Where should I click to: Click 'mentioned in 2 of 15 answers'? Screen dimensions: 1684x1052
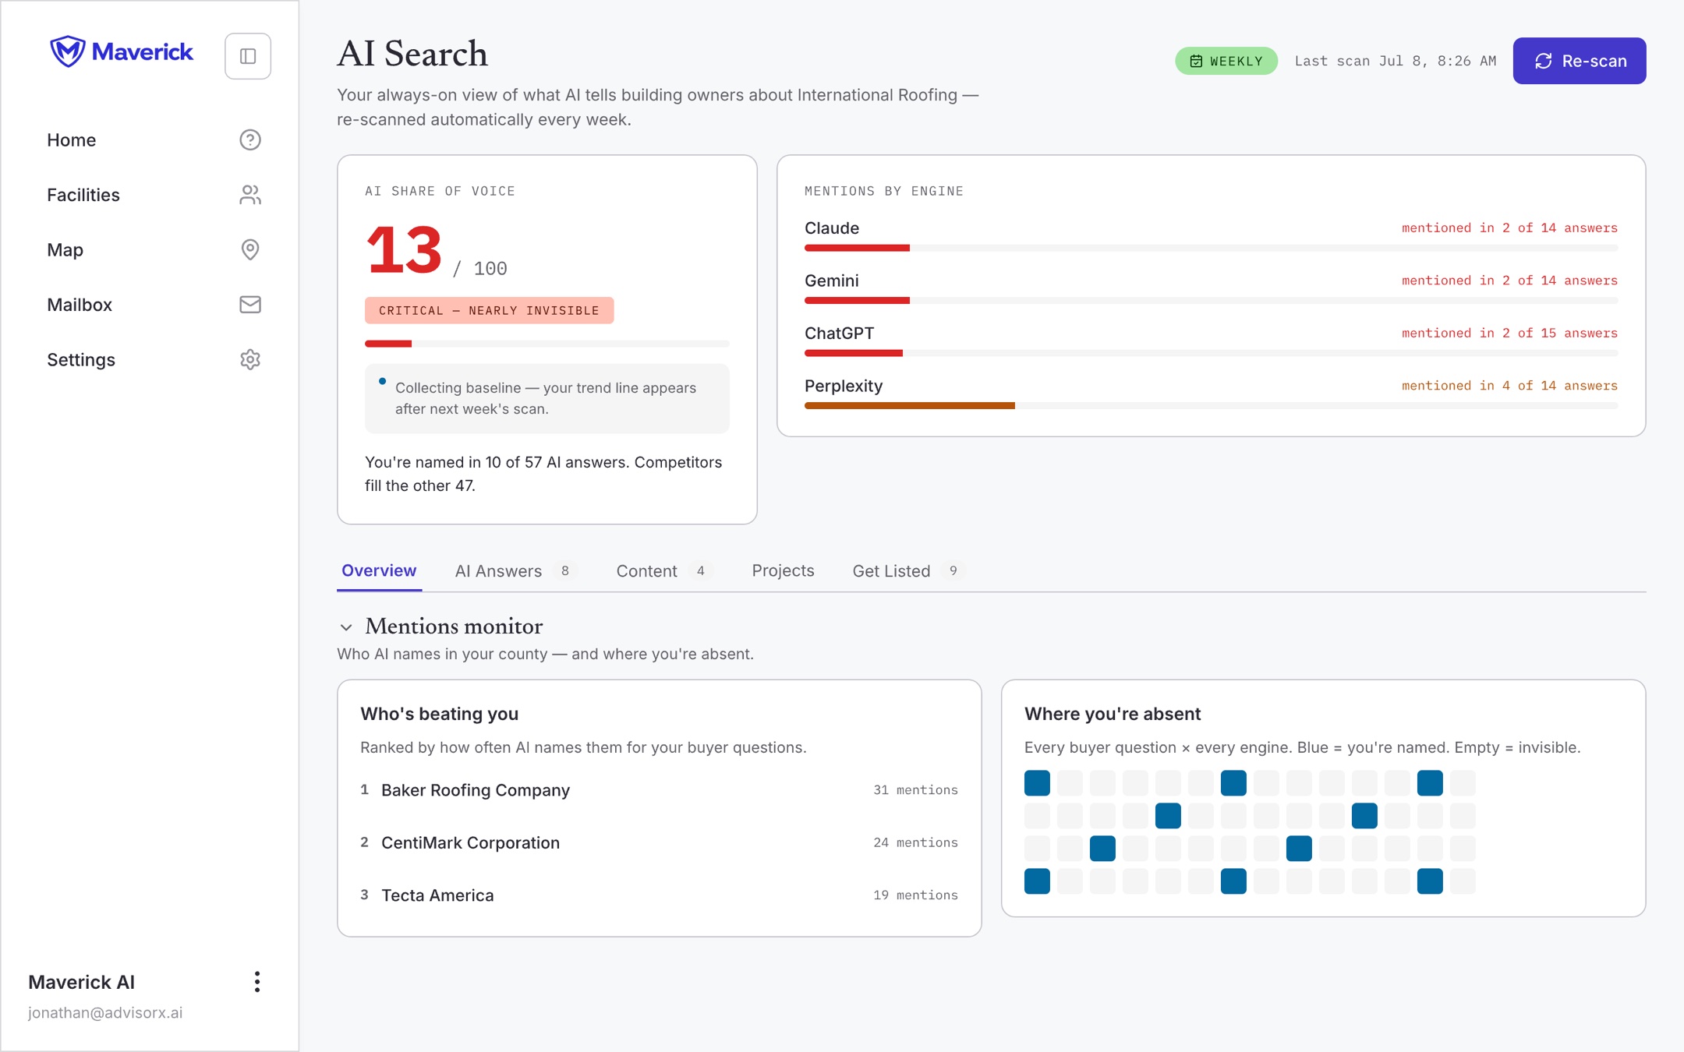1509,333
